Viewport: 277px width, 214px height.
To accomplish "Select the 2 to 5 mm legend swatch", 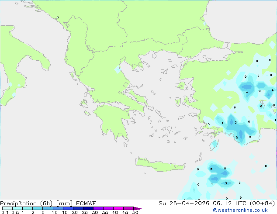I will 38,208.
